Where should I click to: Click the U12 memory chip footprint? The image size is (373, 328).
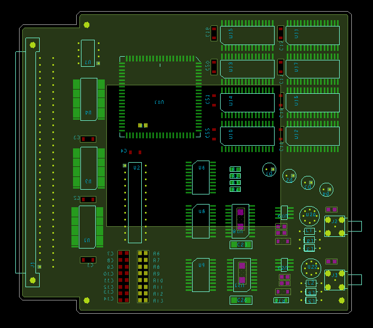tap(313, 136)
